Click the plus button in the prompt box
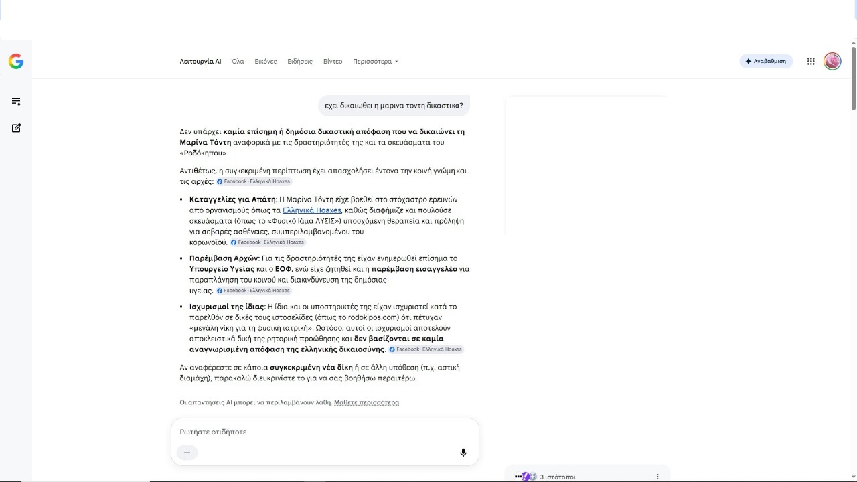 point(187,453)
